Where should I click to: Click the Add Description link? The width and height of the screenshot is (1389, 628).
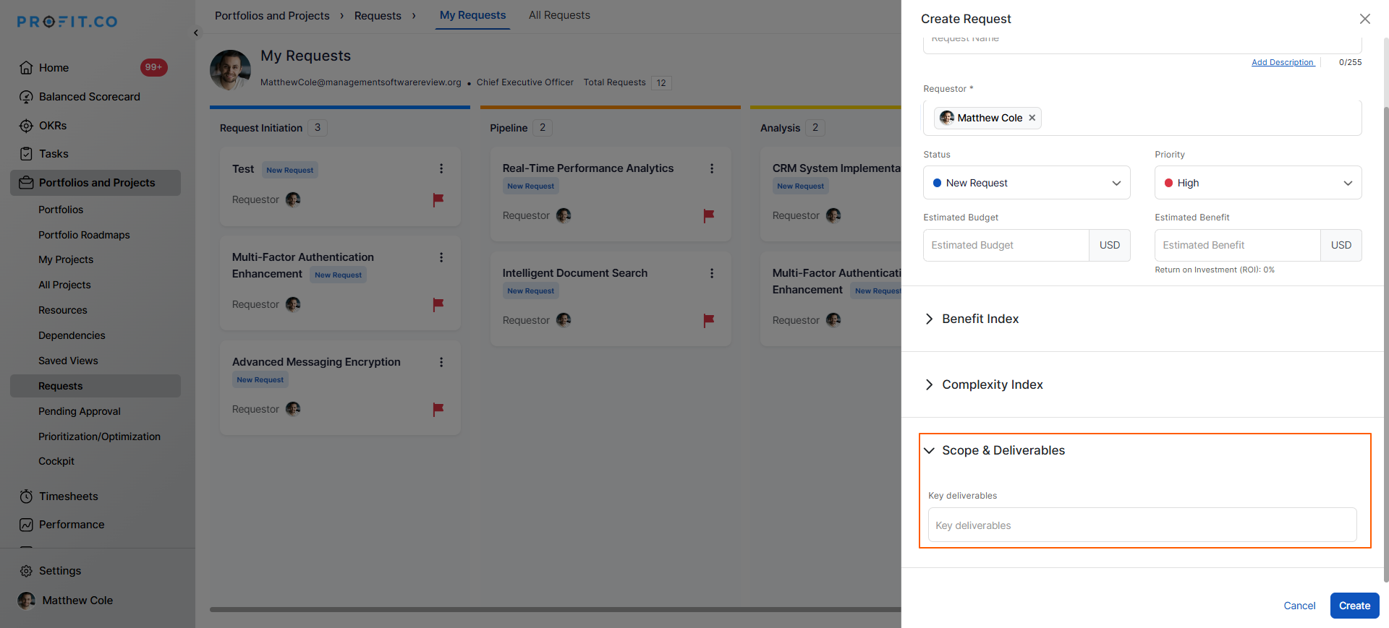(1283, 62)
